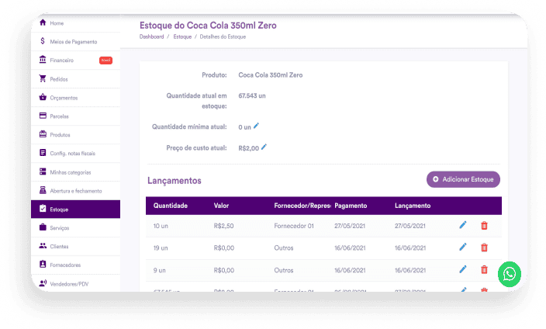Open Home in the sidebar
546x329 pixels.
(x=75, y=23)
